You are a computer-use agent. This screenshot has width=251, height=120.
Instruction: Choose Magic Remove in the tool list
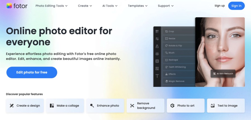[179, 81]
